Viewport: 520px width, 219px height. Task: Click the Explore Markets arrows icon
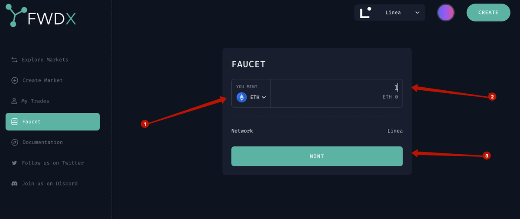[14, 60]
